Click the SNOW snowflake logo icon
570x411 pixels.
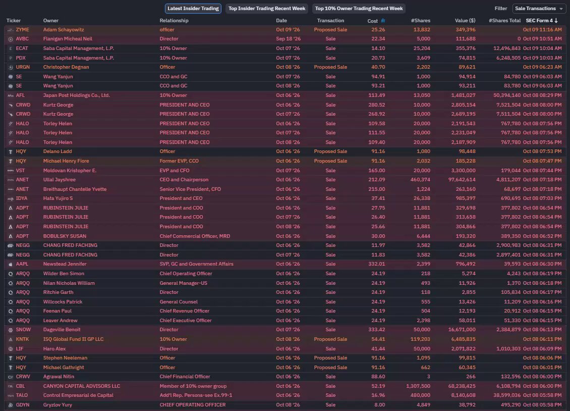(11, 330)
